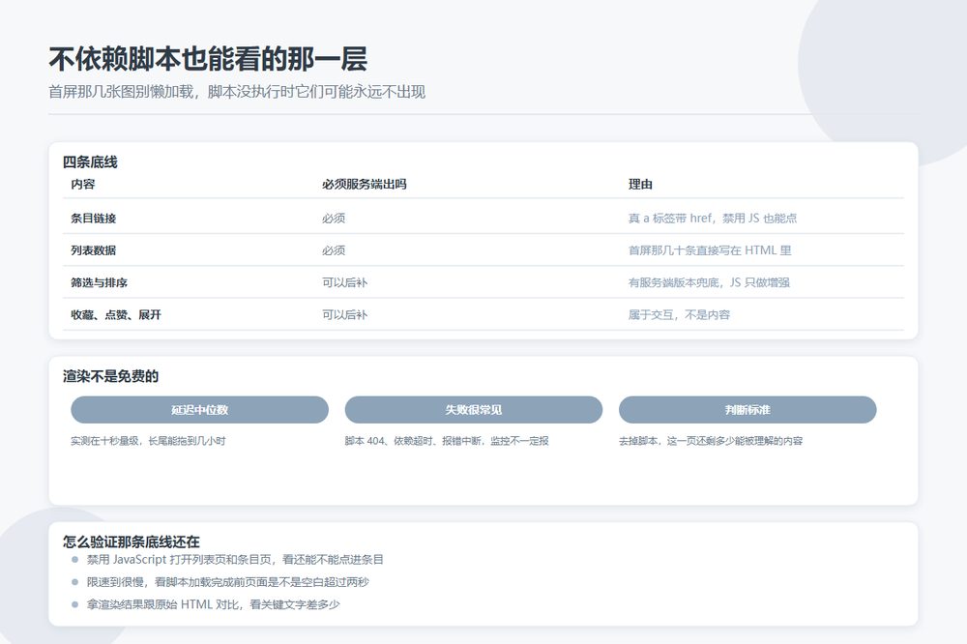Viewport: 967px width, 644px height.
Task: Click 必须 in the 列表数据 row
Action: (x=334, y=250)
